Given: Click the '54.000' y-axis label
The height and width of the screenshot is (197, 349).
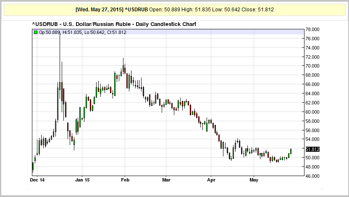Looking at the screenshot, I should (x=312, y=139).
